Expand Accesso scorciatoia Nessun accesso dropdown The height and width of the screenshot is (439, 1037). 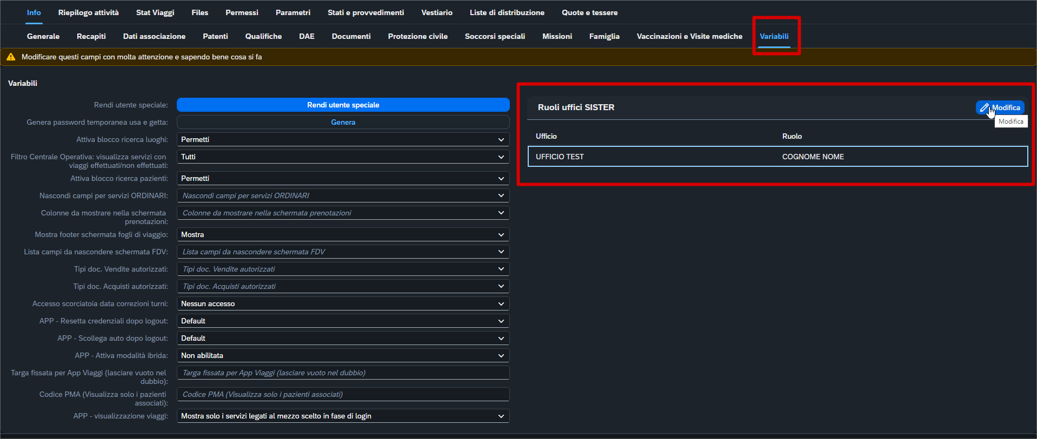pyautogui.click(x=343, y=304)
